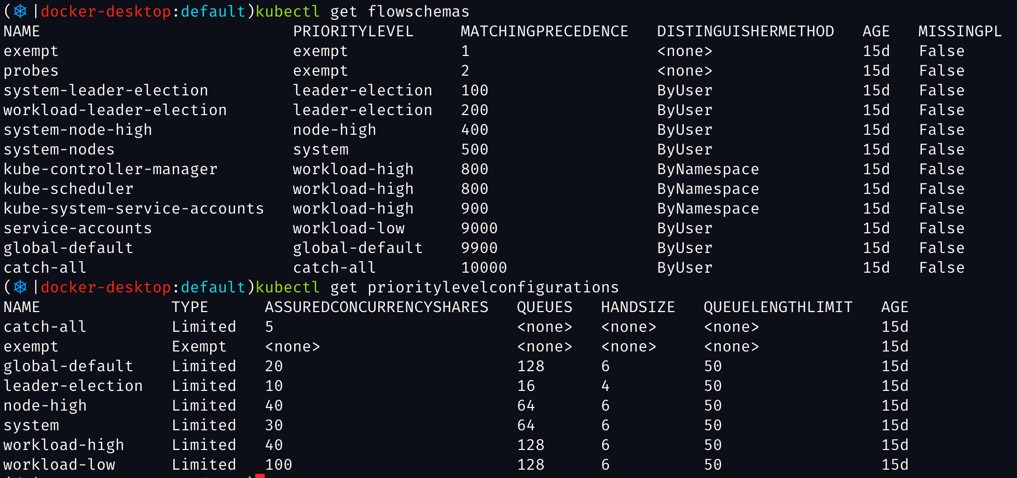Click precedence value '10000' in the catch-all row
This screenshot has height=478, width=1017.
click(484, 268)
